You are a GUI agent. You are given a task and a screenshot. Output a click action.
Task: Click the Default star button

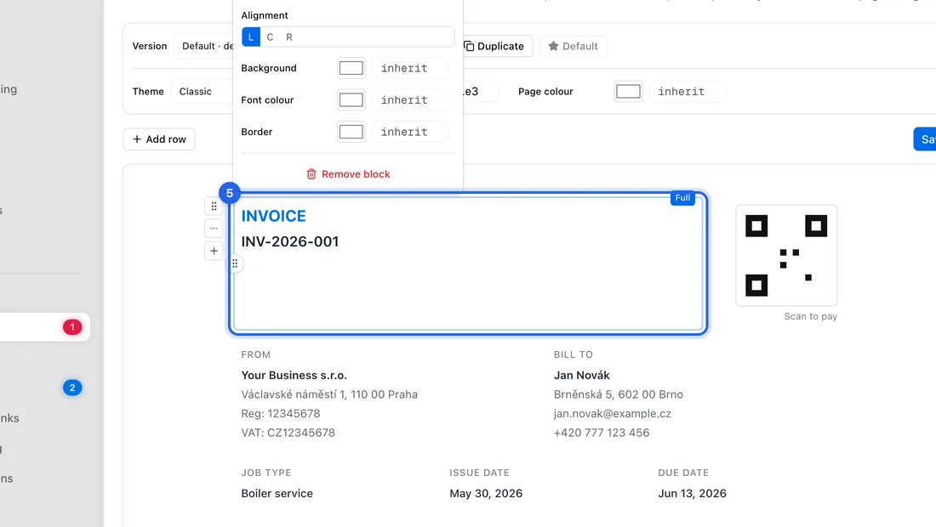point(573,46)
